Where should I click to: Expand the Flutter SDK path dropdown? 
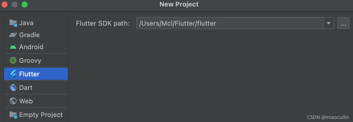coord(328,23)
